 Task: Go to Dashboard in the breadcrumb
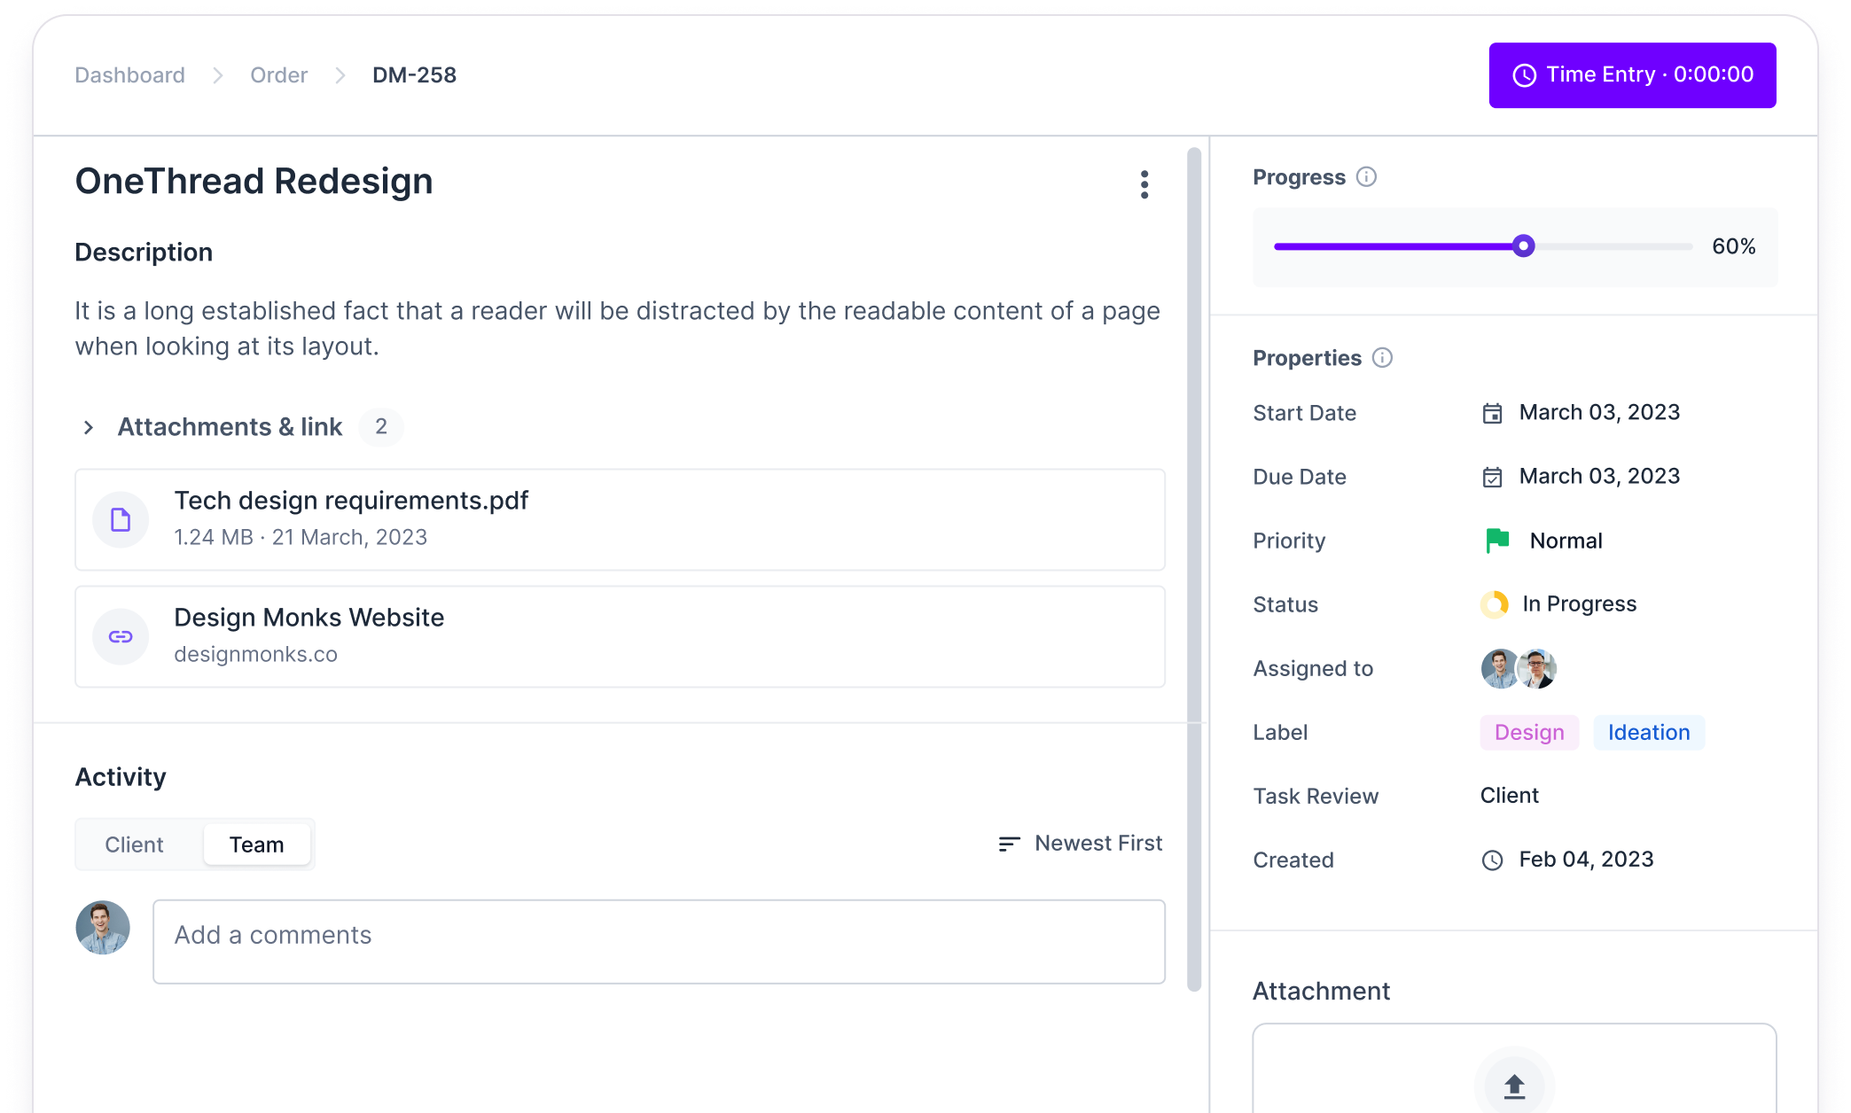click(129, 75)
